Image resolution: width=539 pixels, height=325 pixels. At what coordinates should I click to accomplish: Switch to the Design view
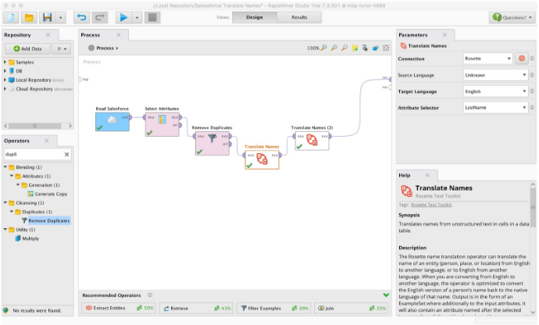(255, 17)
